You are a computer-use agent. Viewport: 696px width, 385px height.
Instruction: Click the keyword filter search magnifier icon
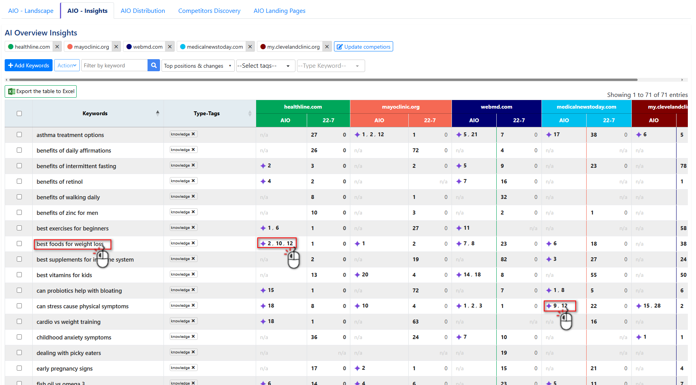pos(154,65)
